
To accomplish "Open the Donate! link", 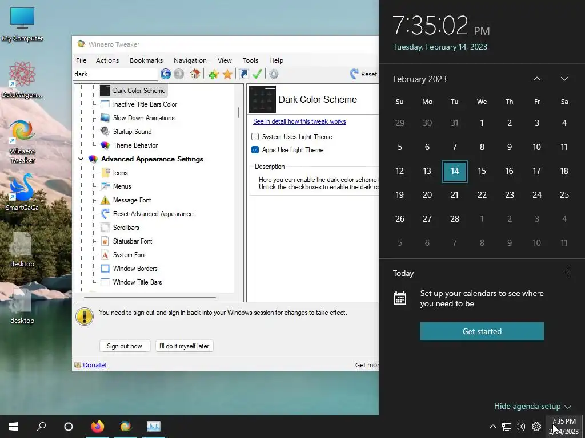I will click(x=94, y=365).
